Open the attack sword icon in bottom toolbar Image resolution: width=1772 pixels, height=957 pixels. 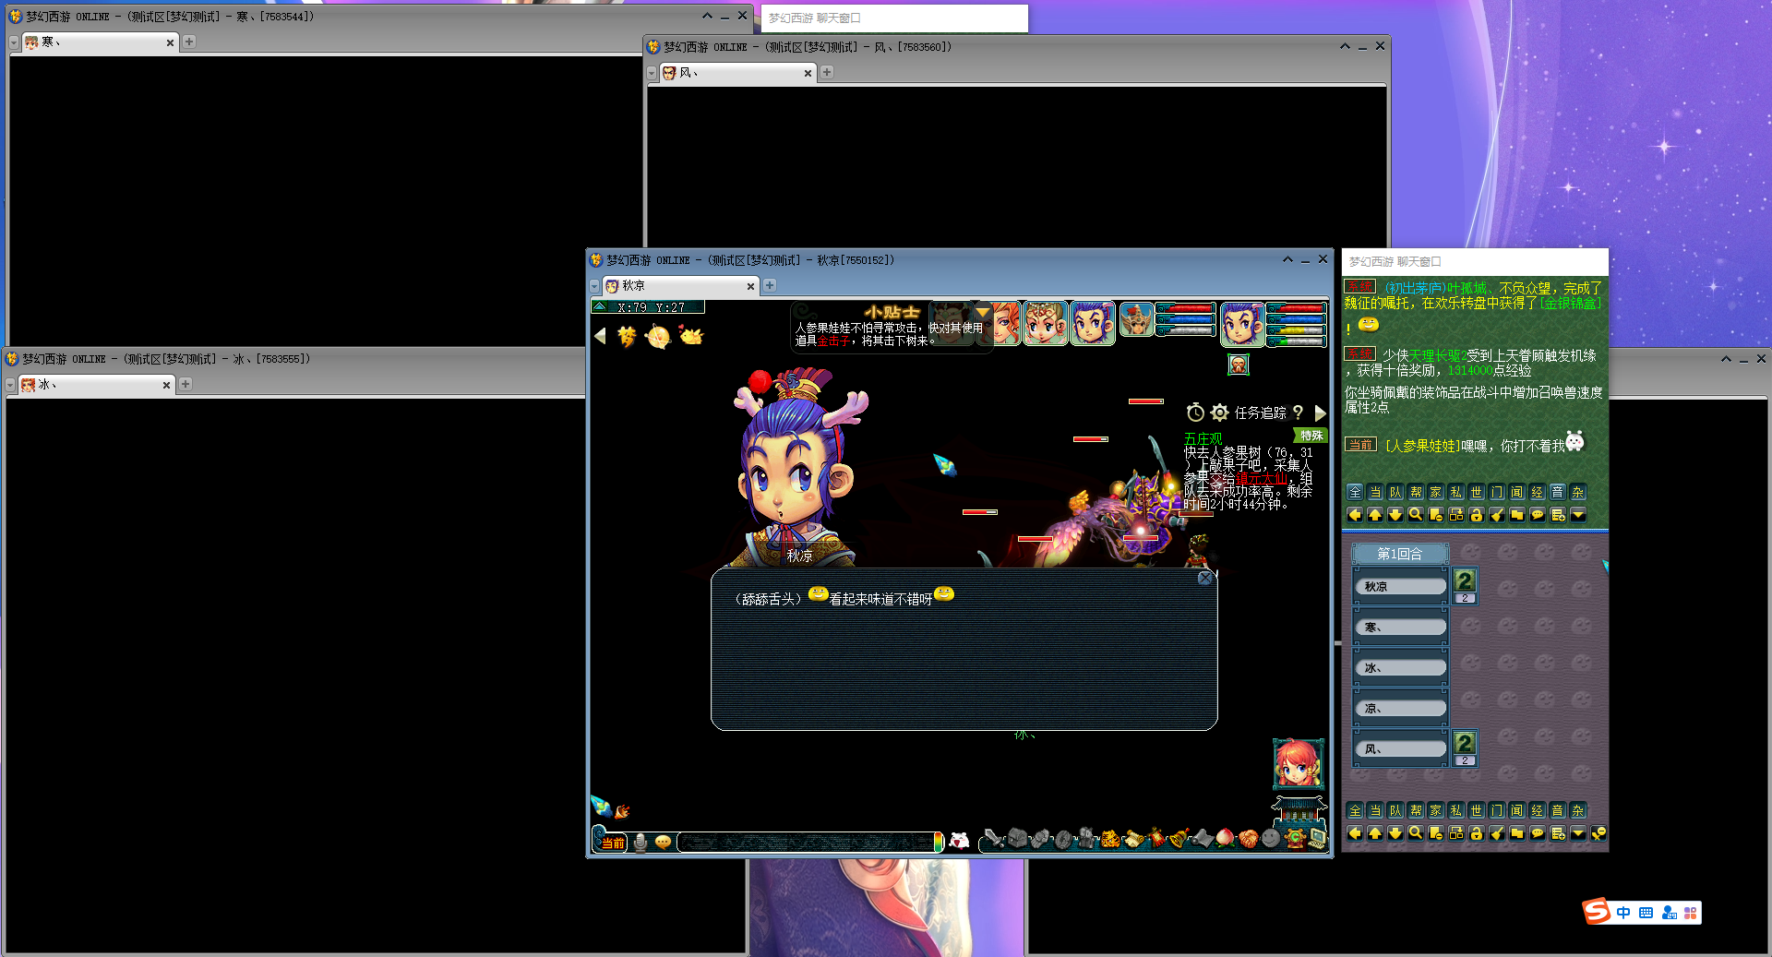(994, 838)
